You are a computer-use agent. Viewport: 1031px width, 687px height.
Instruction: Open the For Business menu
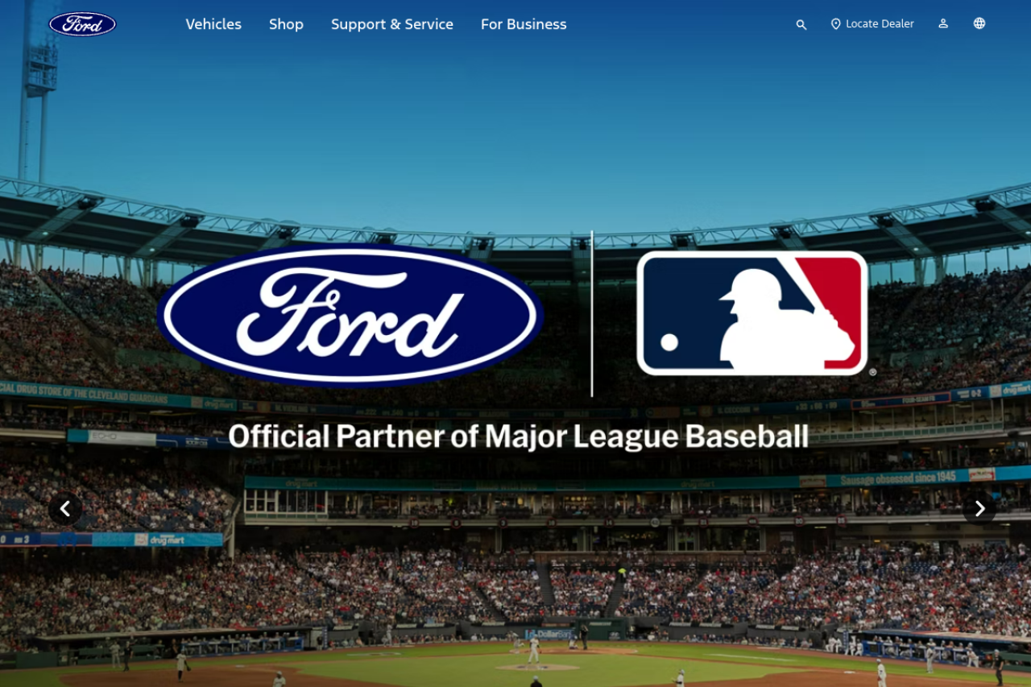pyautogui.click(x=524, y=24)
